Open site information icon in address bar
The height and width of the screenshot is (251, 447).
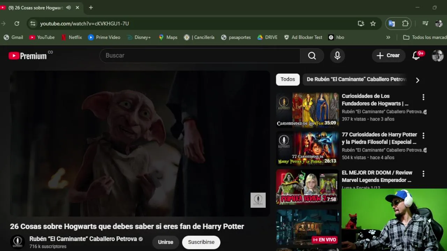point(33,23)
